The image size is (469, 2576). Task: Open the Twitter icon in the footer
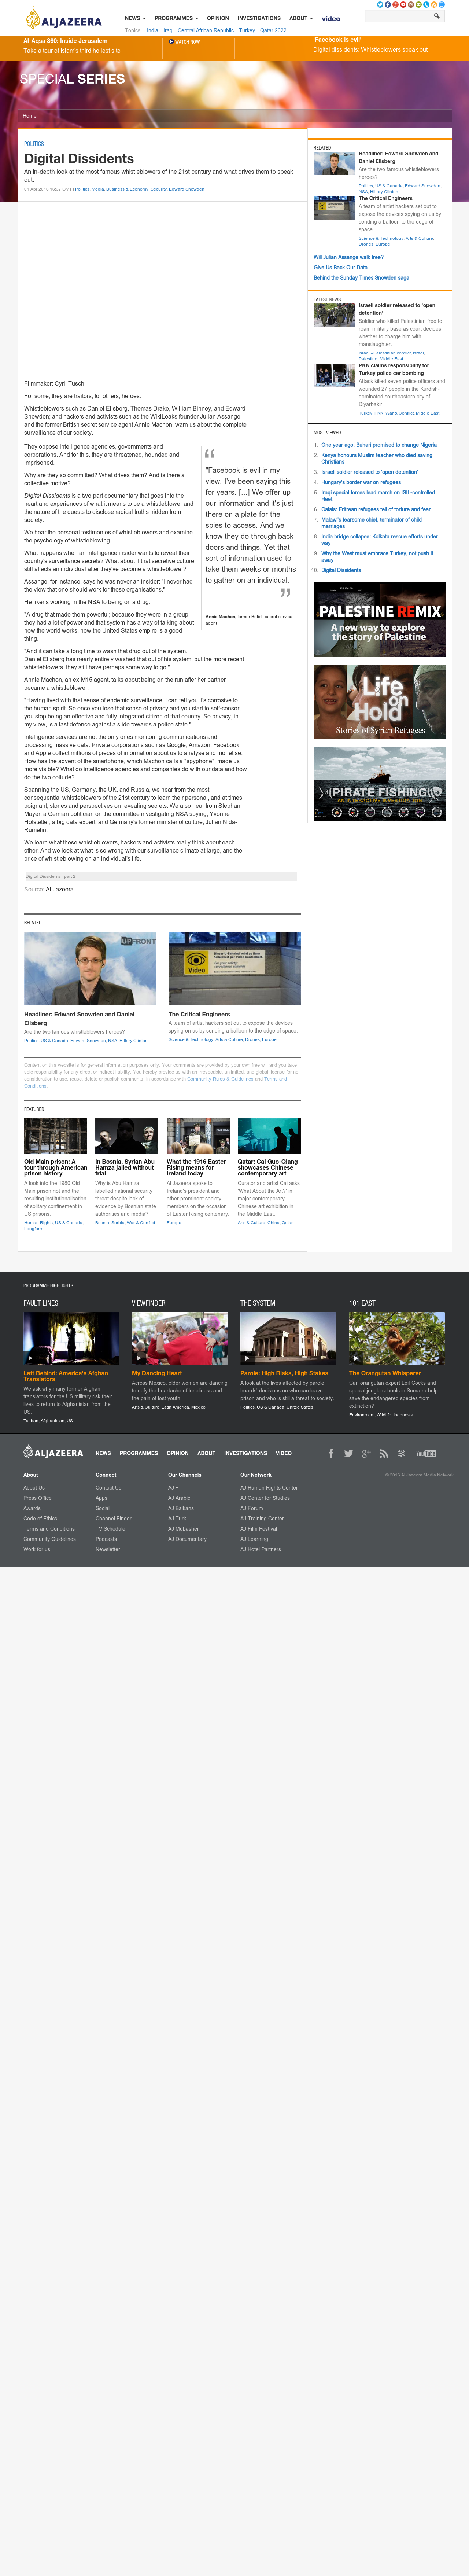click(x=348, y=1453)
